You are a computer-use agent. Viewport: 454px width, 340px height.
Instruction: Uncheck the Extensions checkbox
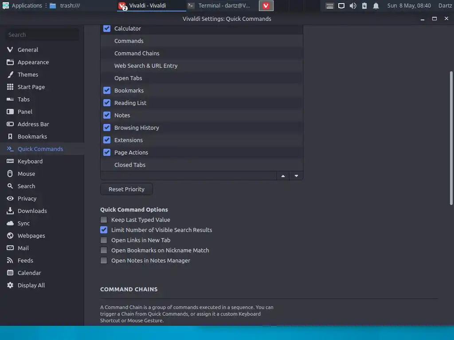107,140
